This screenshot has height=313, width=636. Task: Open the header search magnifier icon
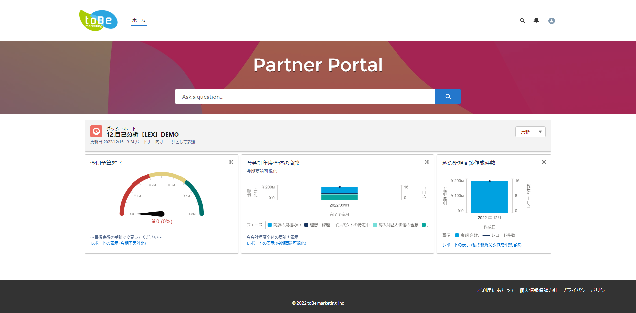522,20
